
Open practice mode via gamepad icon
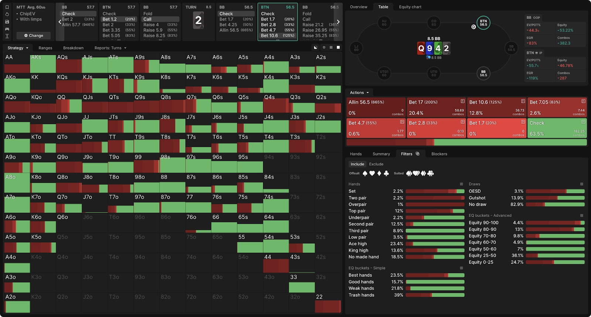click(x=7, y=29)
